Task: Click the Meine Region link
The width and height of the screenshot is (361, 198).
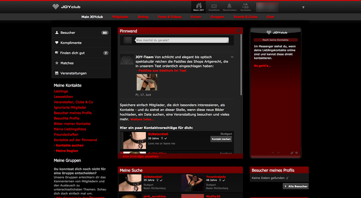Action: (67, 151)
